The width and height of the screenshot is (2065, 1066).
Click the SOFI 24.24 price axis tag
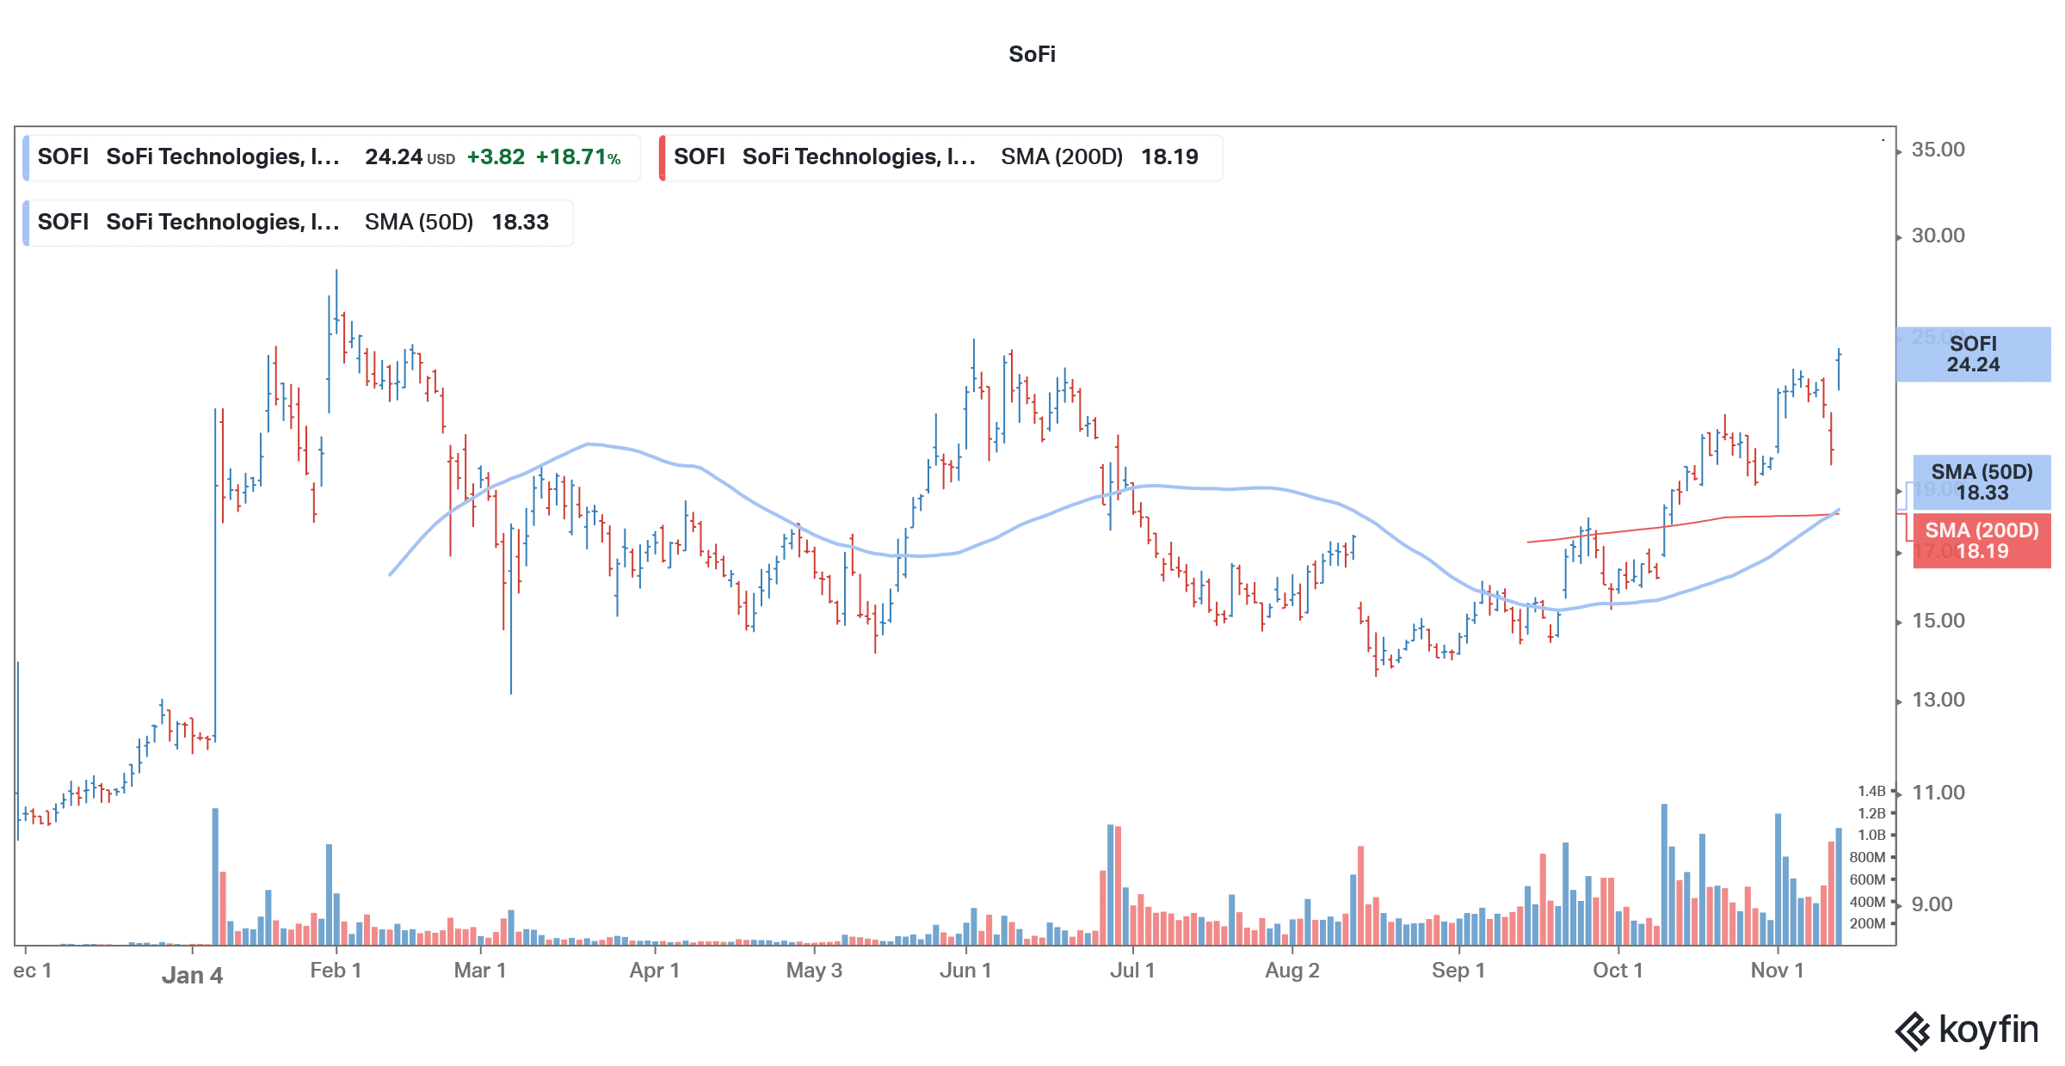click(1973, 354)
